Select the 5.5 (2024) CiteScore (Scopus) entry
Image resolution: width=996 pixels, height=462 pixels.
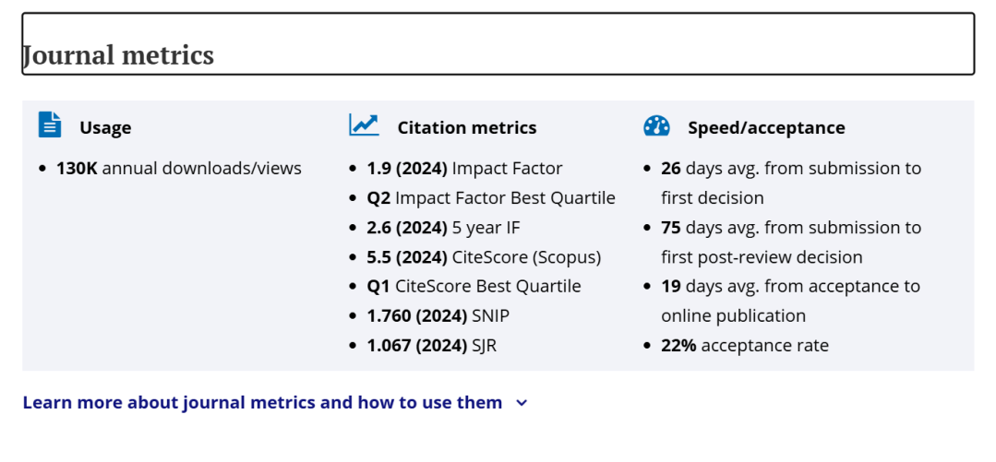[484, 257]
